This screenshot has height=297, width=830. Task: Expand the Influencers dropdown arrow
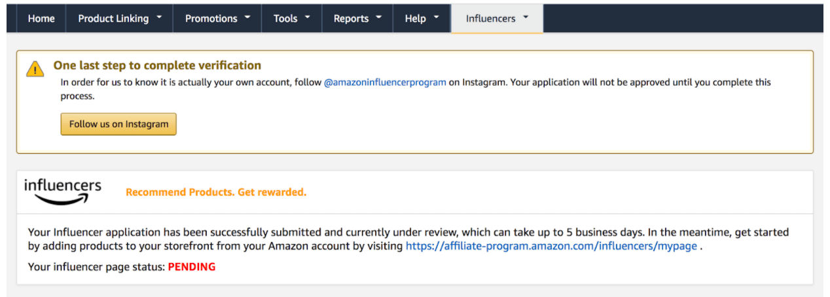[526, 18]
